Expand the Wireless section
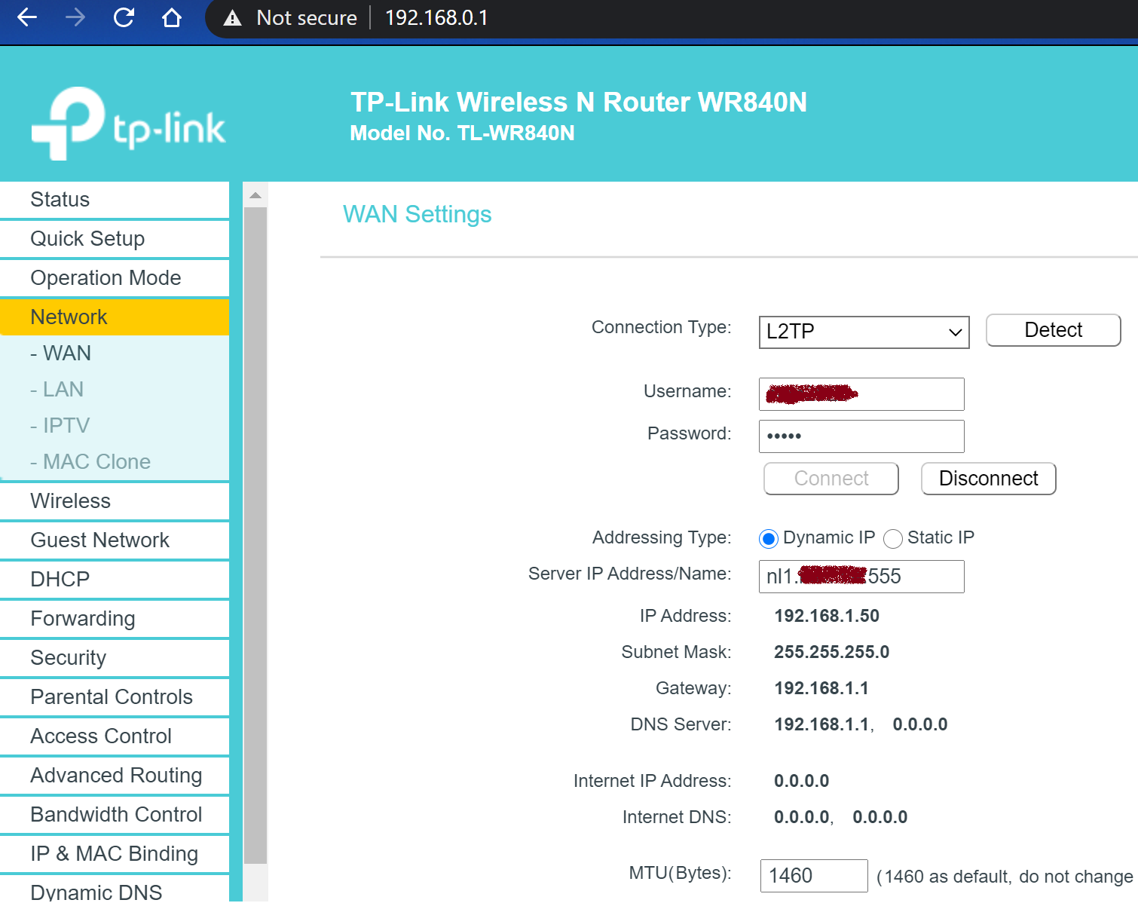Screen dimensions: 1138x903 tap(69, 500)
